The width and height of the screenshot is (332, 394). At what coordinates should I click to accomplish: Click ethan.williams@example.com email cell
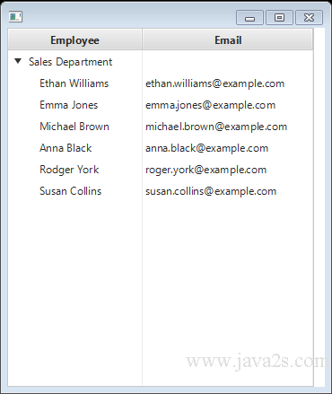point(228,83)
